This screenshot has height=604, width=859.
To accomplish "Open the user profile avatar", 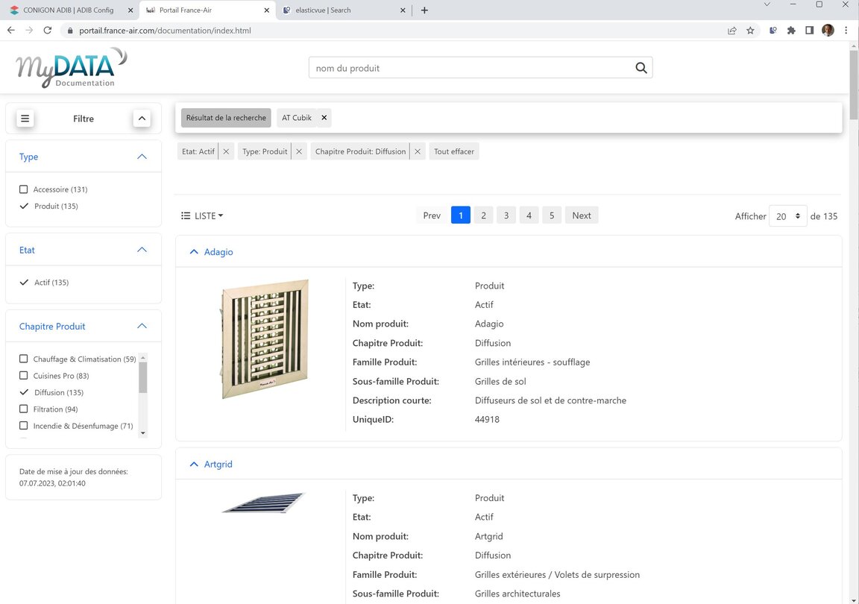I will pyautogui.click(x=828, y=30).
